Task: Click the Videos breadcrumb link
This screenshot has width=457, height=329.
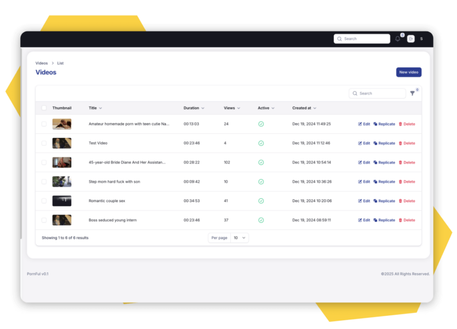Action: (x=42, y=63)
